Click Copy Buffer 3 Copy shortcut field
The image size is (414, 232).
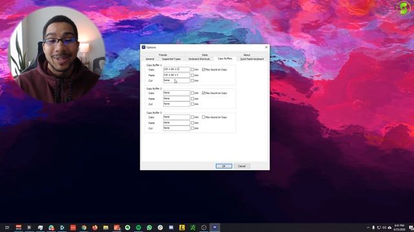pos(177,117)
